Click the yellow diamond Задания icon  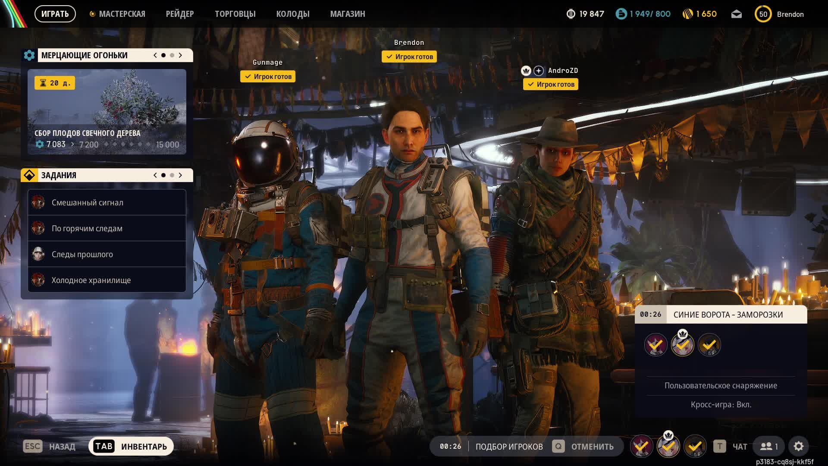29,175
